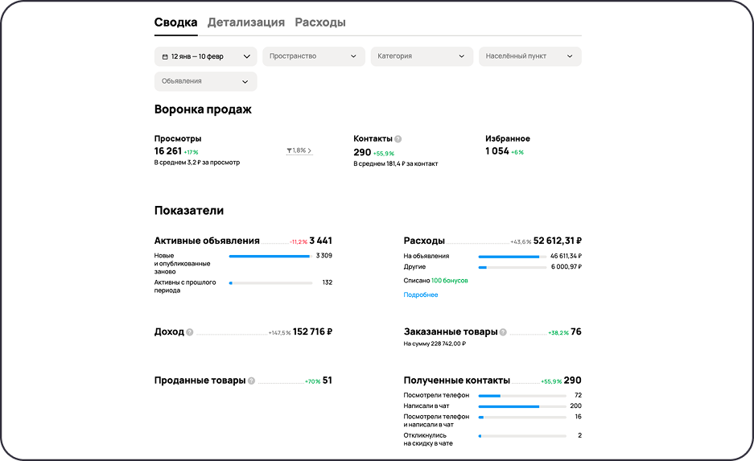Click the Воронка продаж heading

[203, 109]
